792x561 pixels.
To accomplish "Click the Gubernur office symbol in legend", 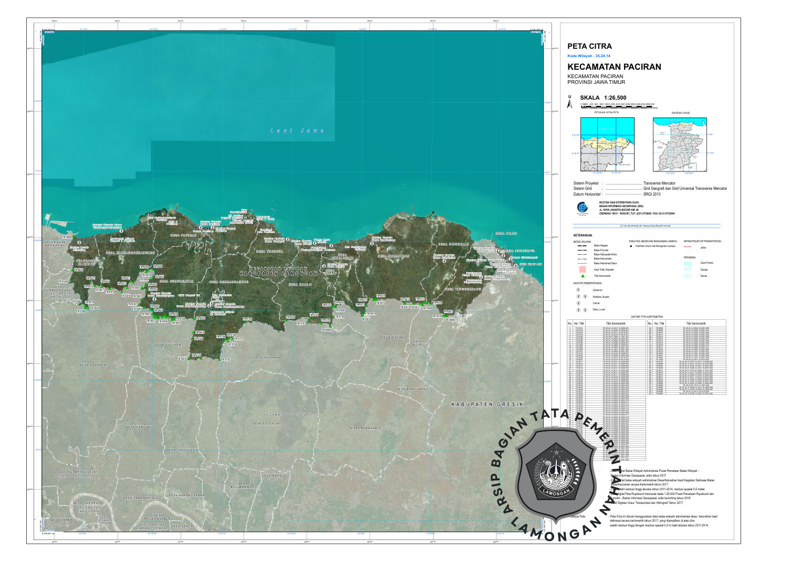I will click(x=578, y=290).
